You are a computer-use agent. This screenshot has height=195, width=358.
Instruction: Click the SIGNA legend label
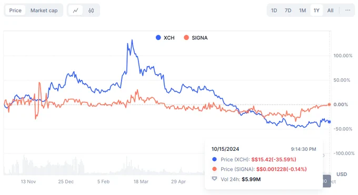click(x=200, y=38)
